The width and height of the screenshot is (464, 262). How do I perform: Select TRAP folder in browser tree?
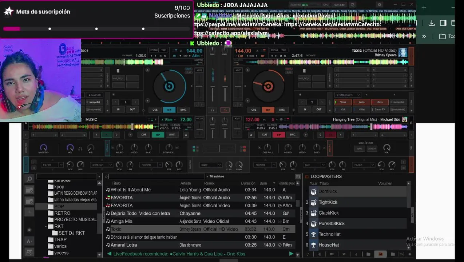[x=60, y=239]
